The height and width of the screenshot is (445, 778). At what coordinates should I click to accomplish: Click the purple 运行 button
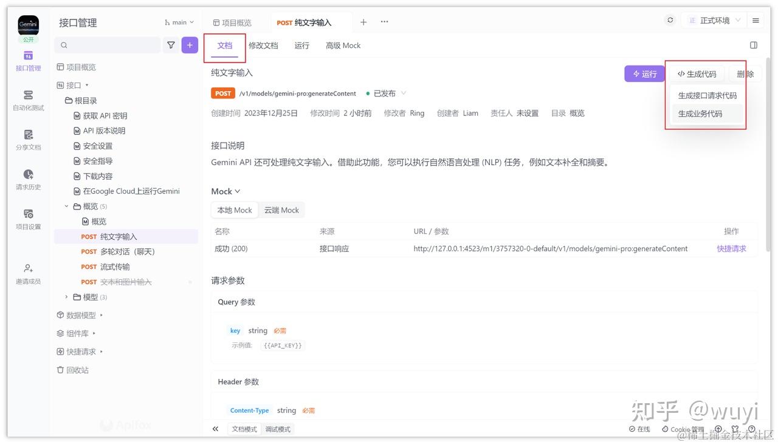[644, 73]
